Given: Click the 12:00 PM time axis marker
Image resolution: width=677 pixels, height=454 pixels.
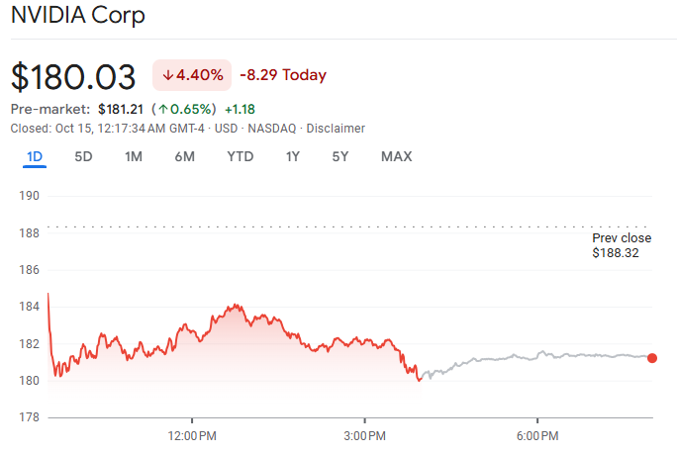Looking at the screenshot, I should pyautogui.click(x=192, y=435).
